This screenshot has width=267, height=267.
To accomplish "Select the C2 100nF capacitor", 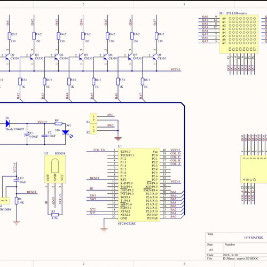I will pos(44,136).
